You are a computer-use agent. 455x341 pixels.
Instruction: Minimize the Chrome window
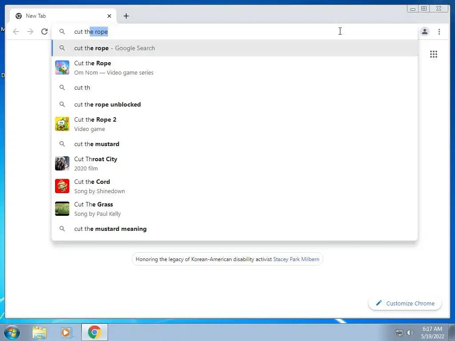(x=413, y=9)
